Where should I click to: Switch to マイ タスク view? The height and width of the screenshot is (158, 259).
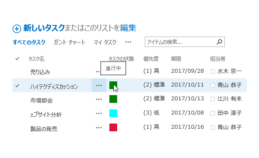[105, 42]
